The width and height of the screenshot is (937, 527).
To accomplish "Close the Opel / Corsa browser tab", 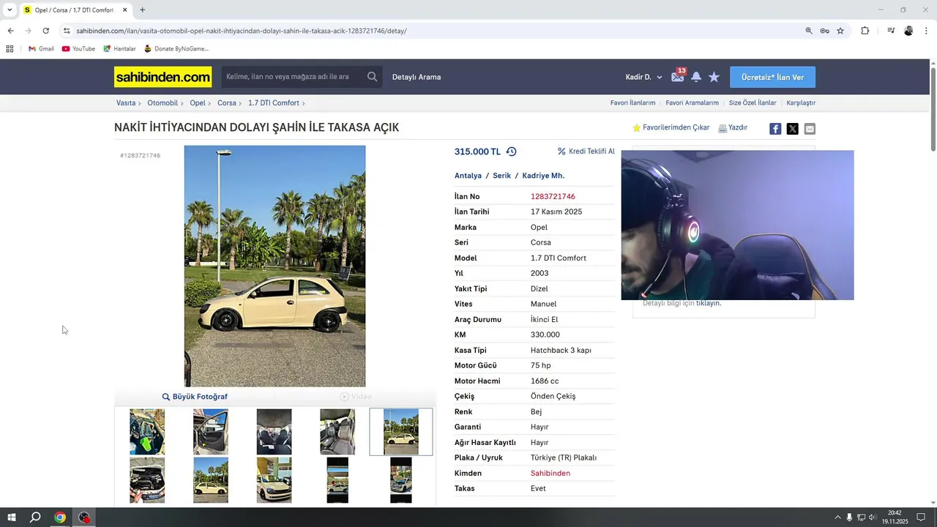I will point(124,10).
